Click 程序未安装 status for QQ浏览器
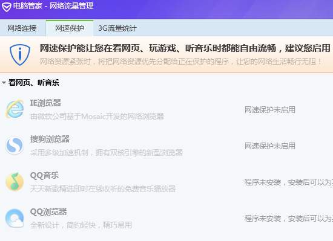This screenshot has width=333, height=241. 289,218
